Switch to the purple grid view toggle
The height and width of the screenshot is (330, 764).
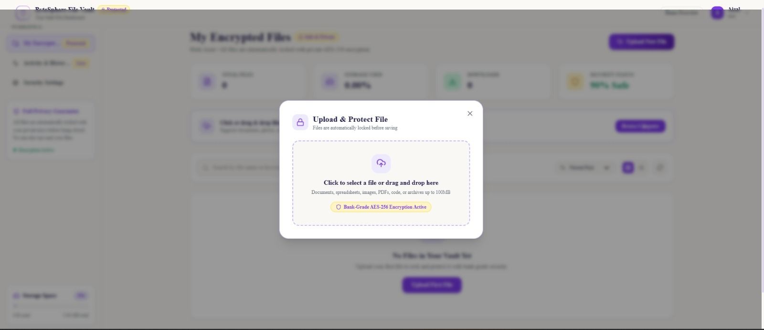coord(628,168)
